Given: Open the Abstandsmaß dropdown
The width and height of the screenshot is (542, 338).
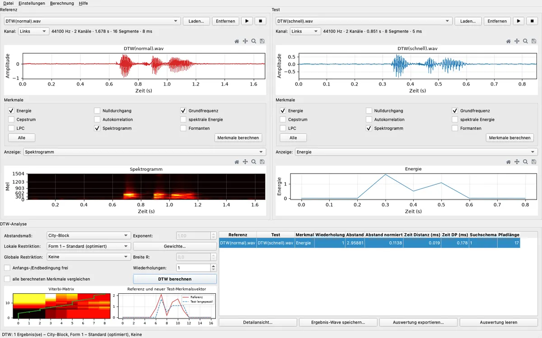Looking at the screenshot, I should [89, 235].
